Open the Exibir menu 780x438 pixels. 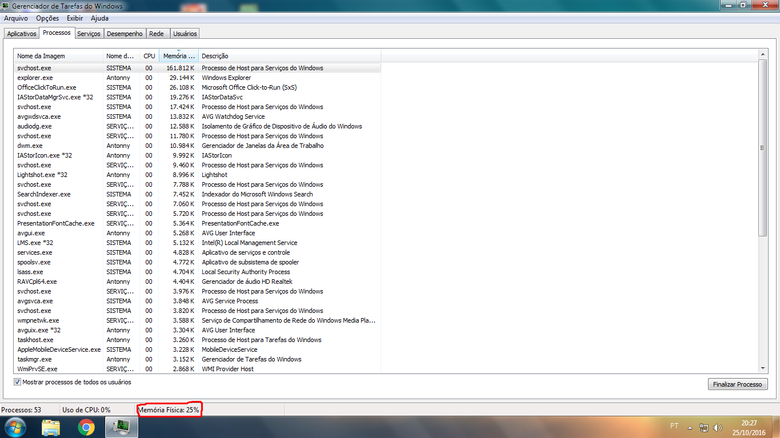(75, 18)
